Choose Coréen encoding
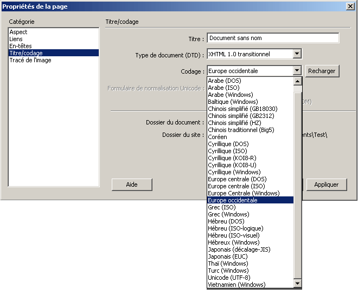 250,137
